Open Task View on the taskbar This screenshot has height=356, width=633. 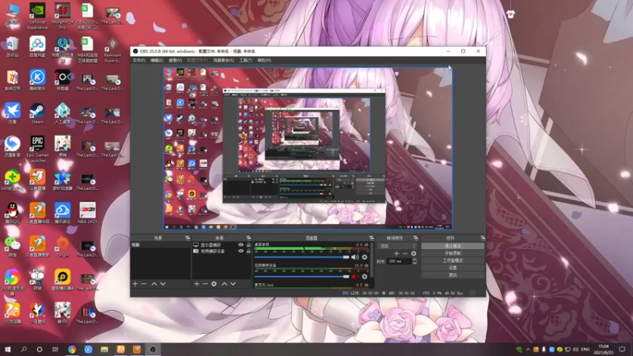point(55,350)
